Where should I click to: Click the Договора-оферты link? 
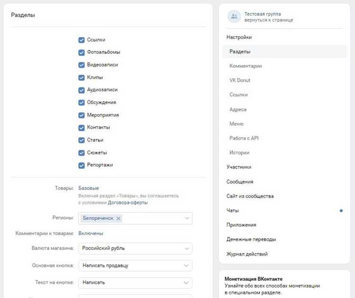point(128,202)
